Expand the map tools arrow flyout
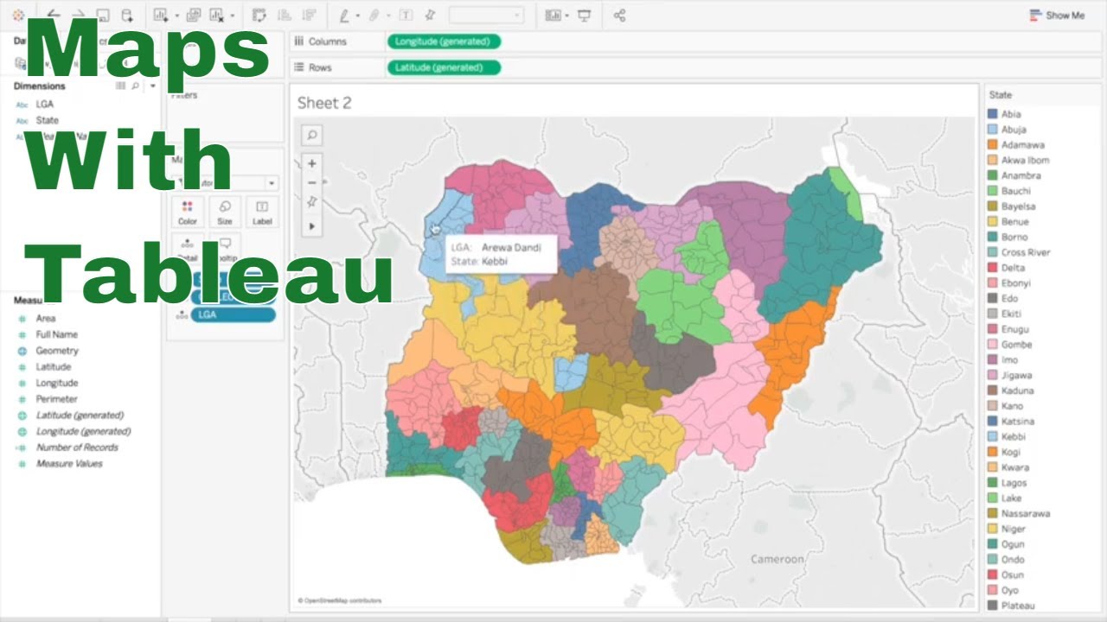 [312, 226]
